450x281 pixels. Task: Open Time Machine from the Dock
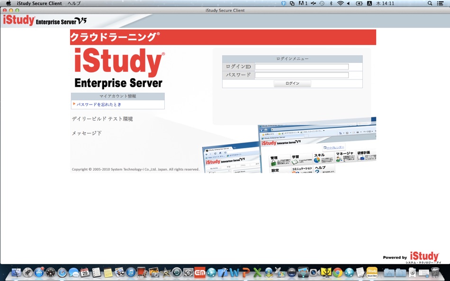177,272
